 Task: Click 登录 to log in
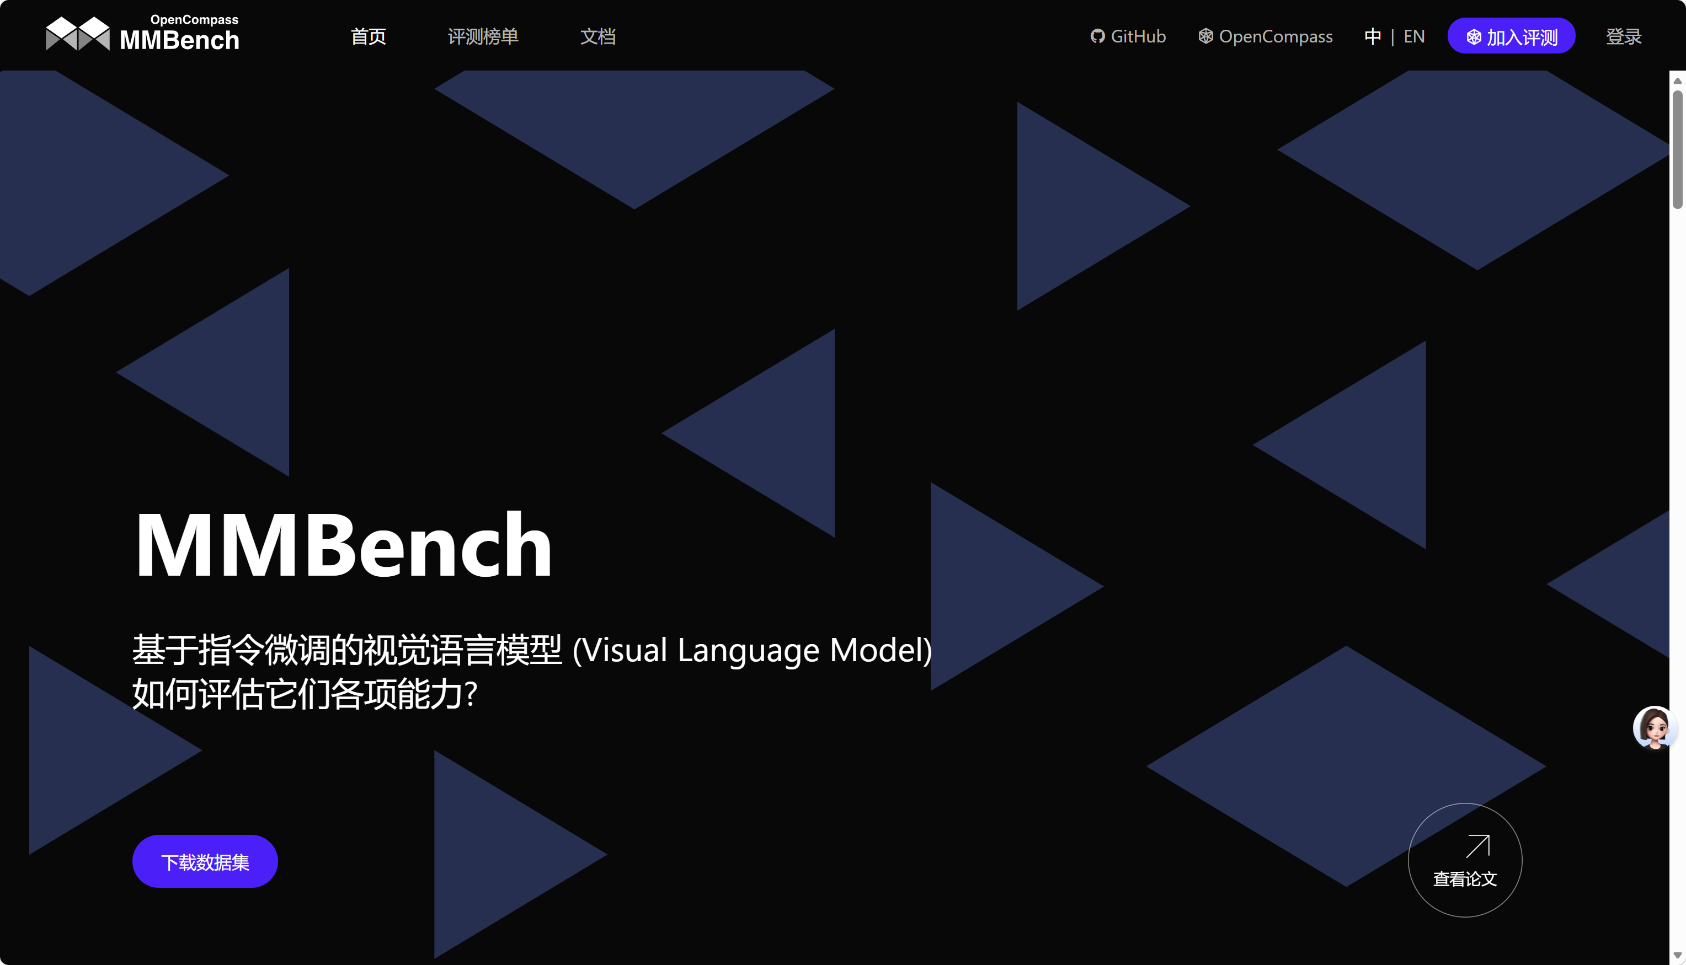click(x=1624, y=36)
